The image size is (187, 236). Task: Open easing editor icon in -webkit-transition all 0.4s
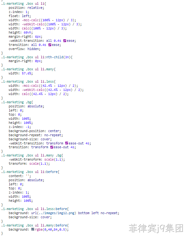click(65, 41)
